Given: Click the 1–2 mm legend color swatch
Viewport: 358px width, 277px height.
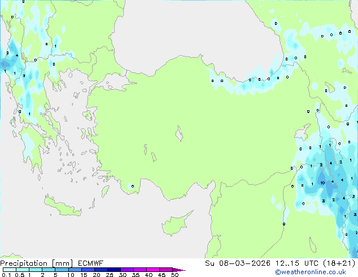Looking at the screenshot, I should 36,270.
